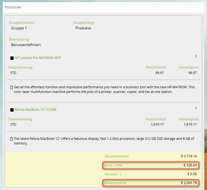Select the Positionen panel header
Screen dimensions: 207x190
[x=103, y=7]
